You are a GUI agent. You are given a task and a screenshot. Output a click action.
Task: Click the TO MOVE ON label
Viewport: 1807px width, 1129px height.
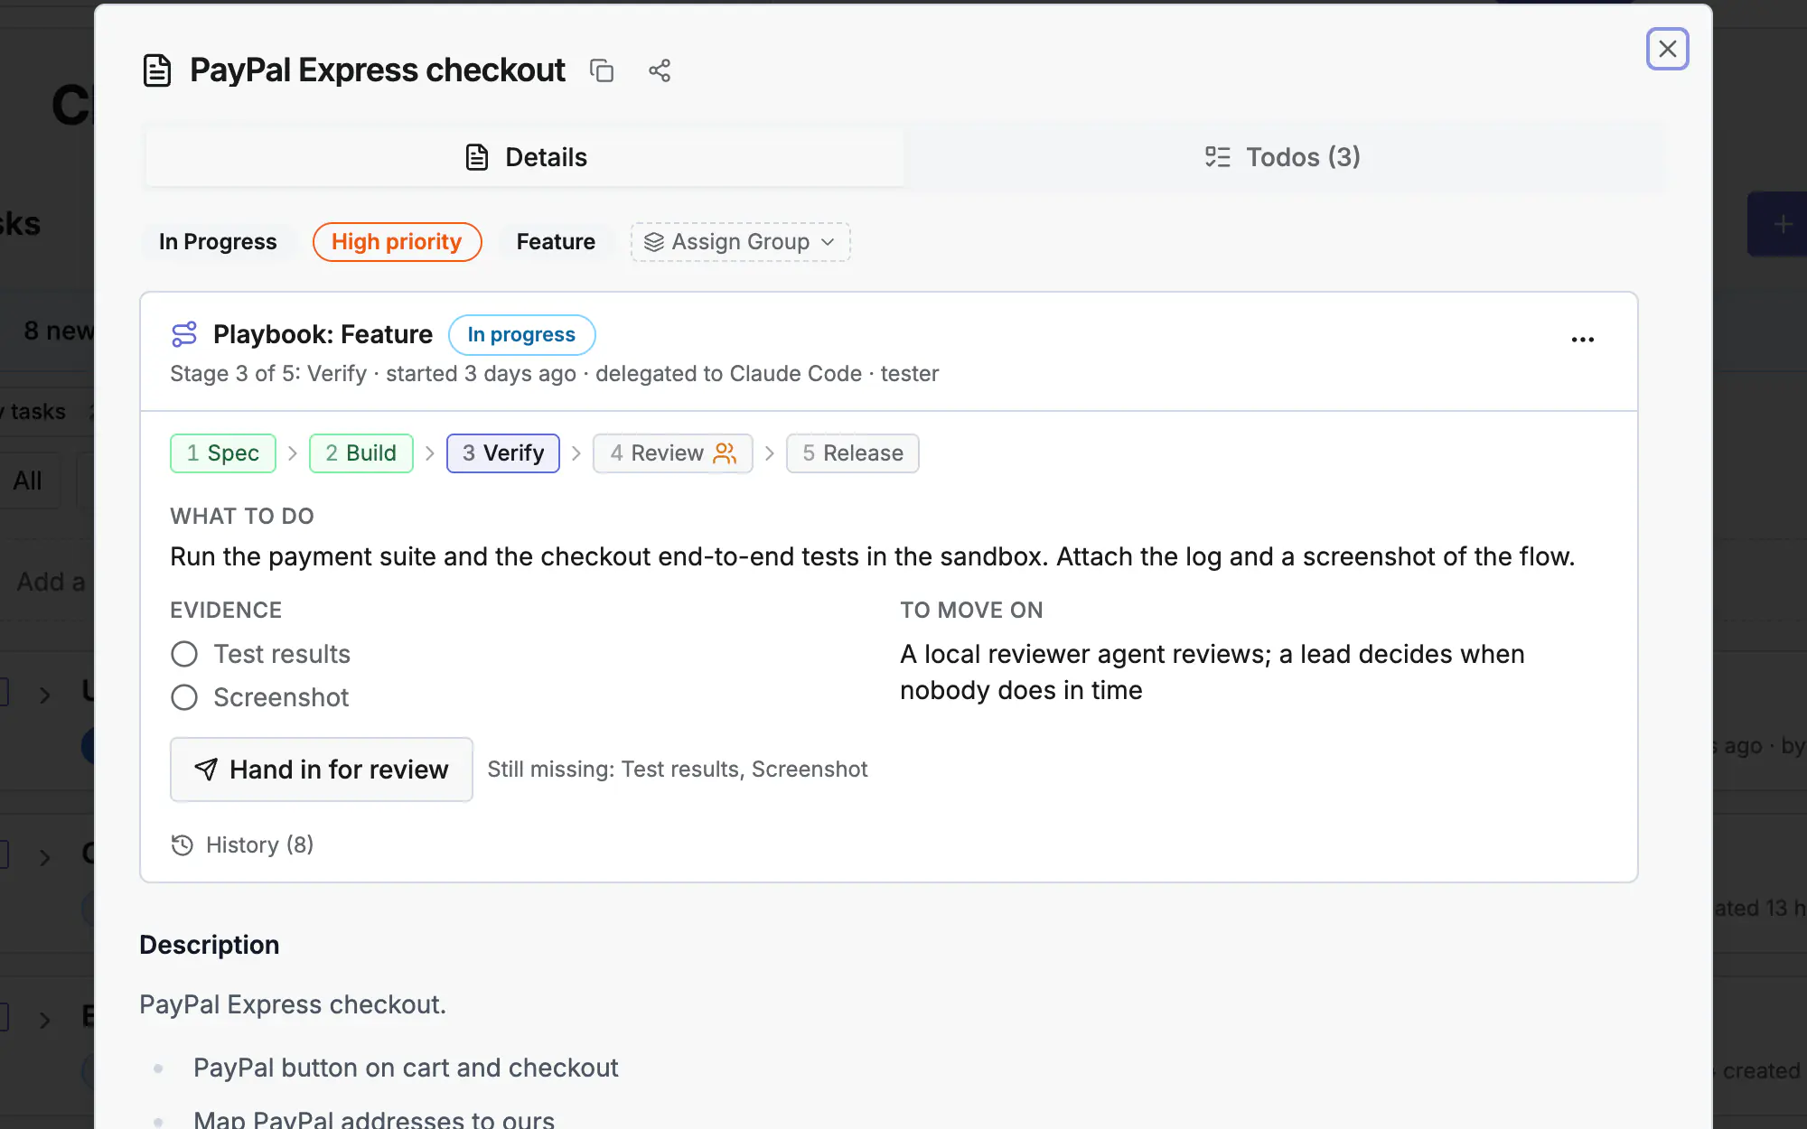coord(971,611)
